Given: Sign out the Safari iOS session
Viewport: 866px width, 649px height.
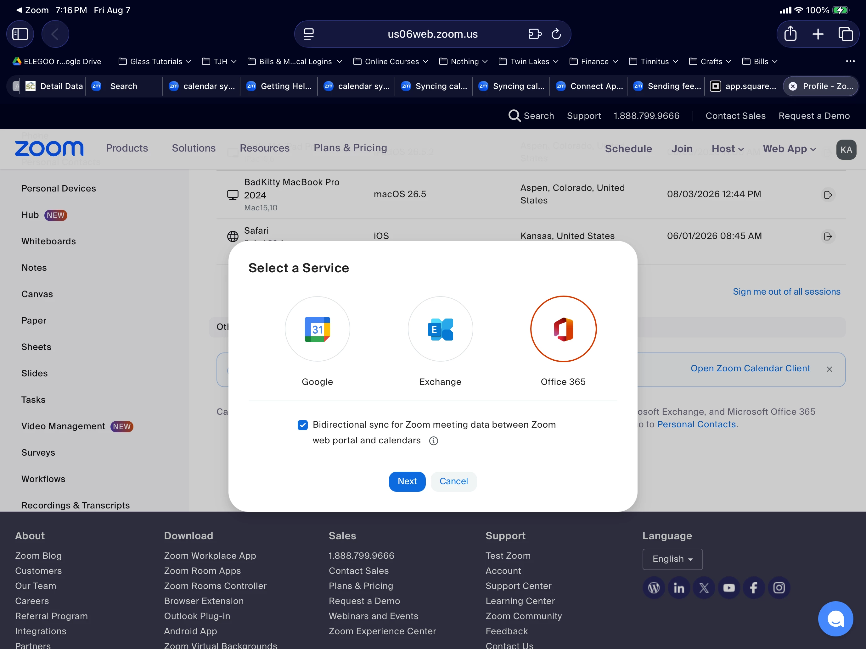Looking at the screenshot, I should click(x=828, y=236).
